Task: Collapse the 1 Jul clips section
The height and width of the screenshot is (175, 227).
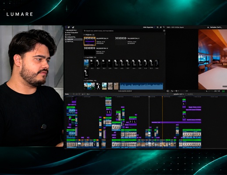Action: click(84, 80)
